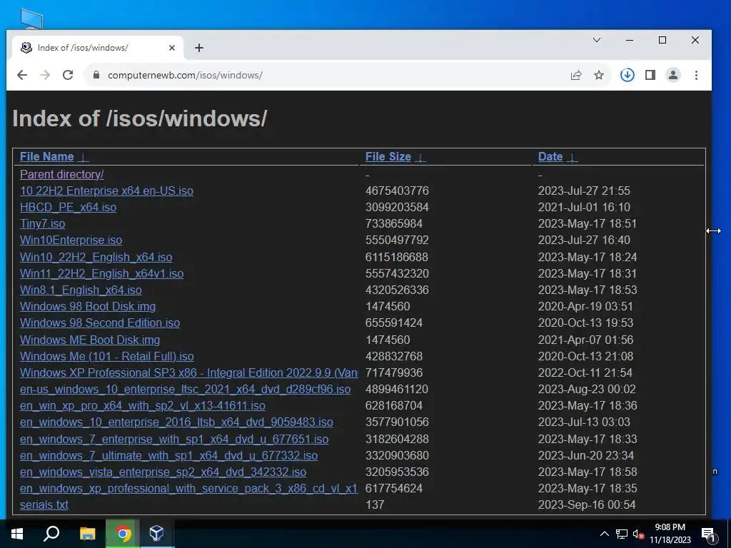The width and height of the screenshot is (731, 548).
Task: Click file size 733865984
Action: [394, 223]
